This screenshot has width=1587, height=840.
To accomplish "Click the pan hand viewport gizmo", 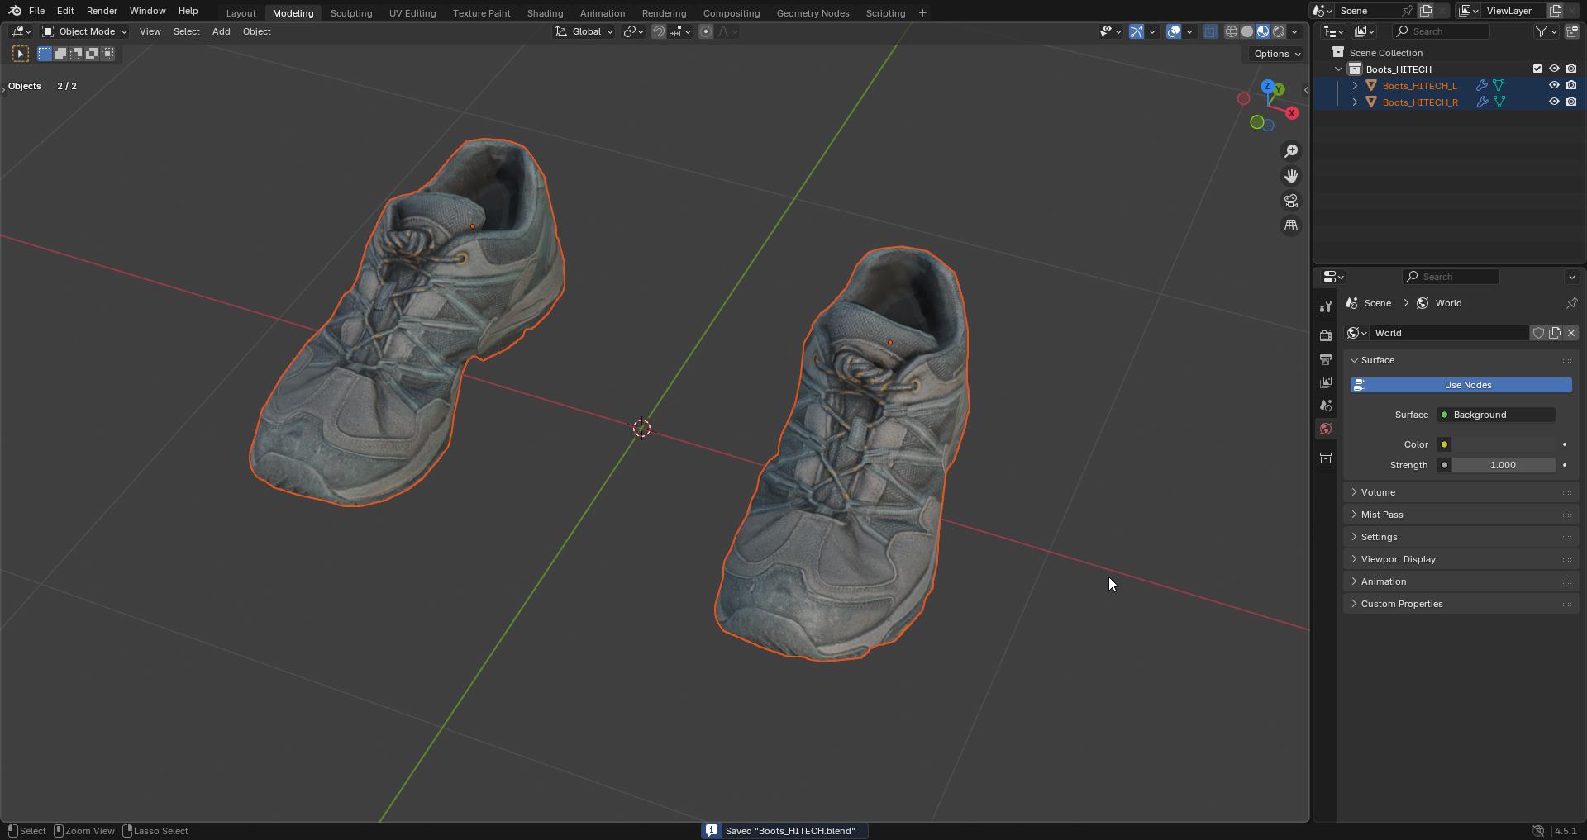I will coord(1291,176).
